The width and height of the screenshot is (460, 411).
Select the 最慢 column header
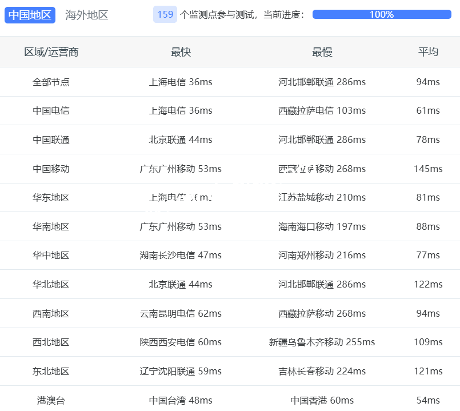click(x=322, y=52)
